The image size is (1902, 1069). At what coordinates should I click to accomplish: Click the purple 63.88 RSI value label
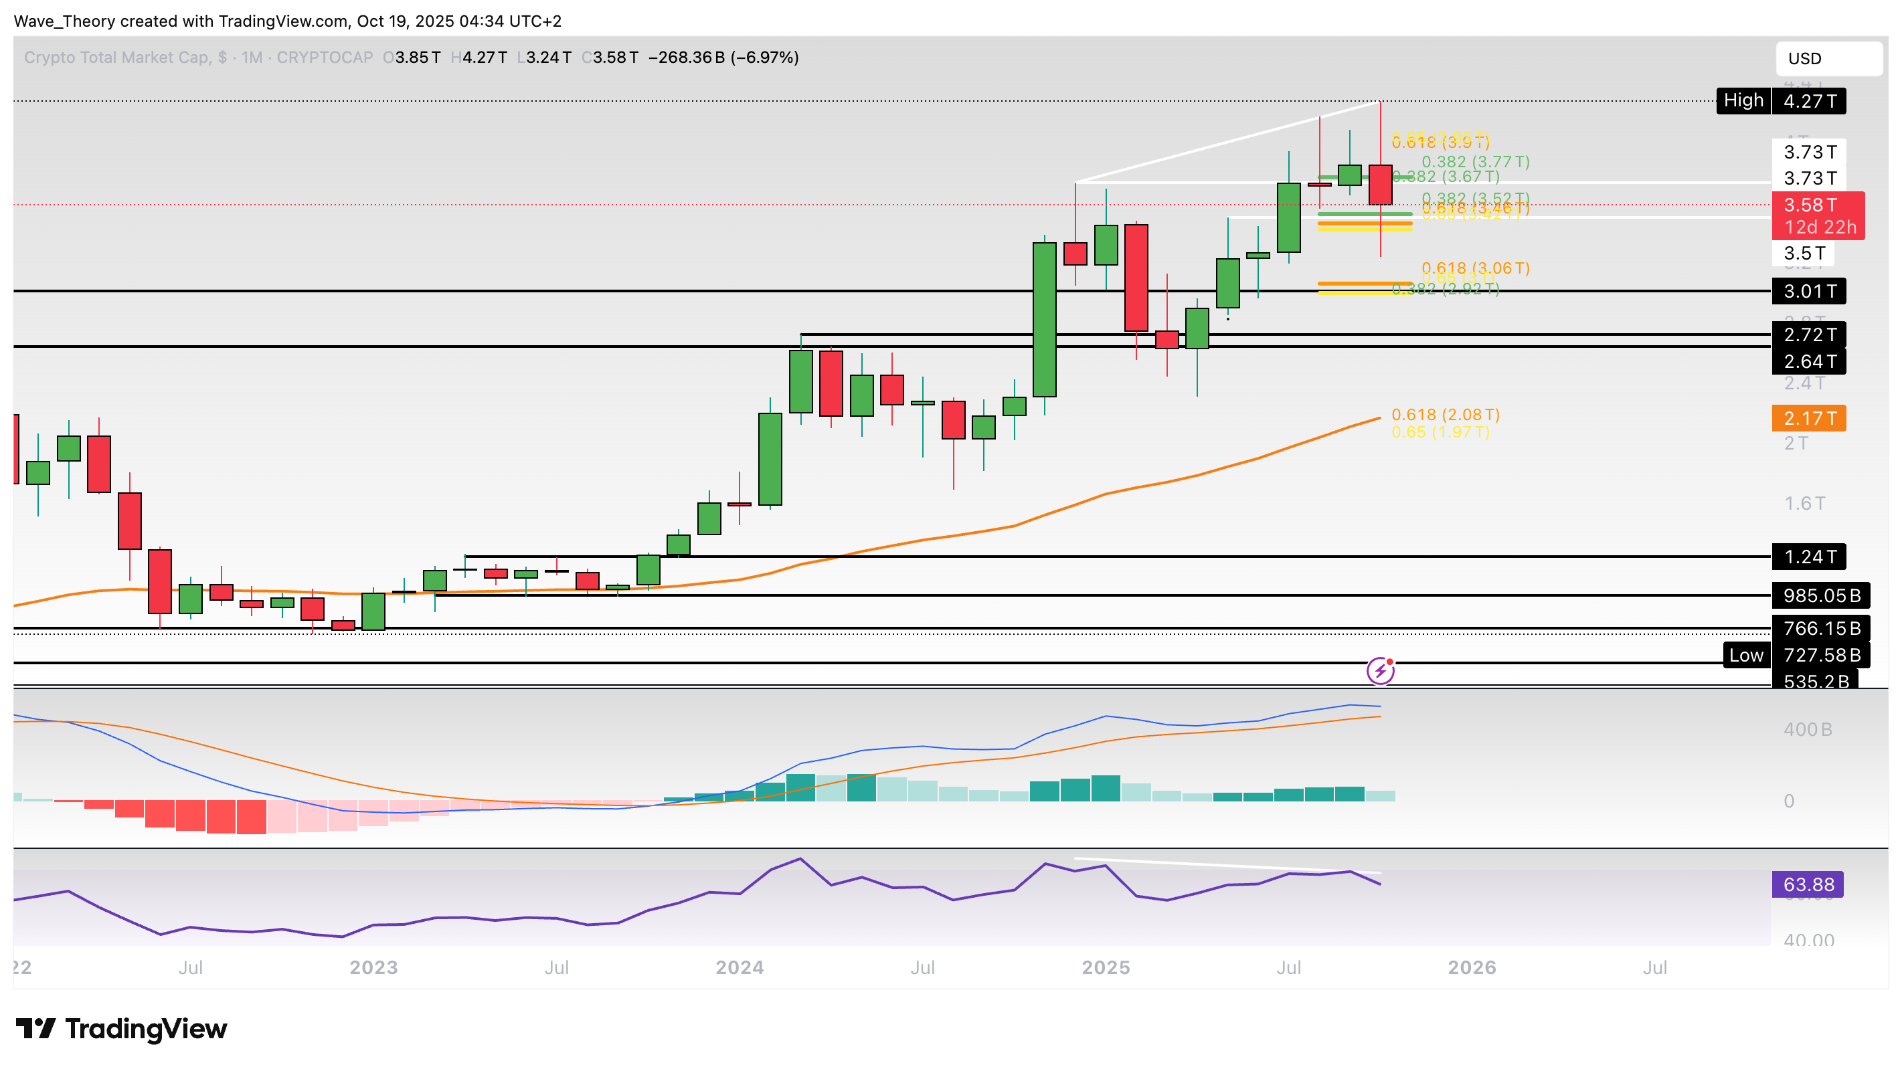point(1807,884)
